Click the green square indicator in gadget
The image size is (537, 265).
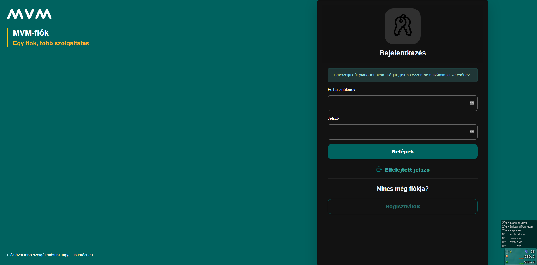[x=507, y=262]
